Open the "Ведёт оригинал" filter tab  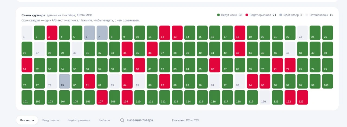tap(79, 120)
